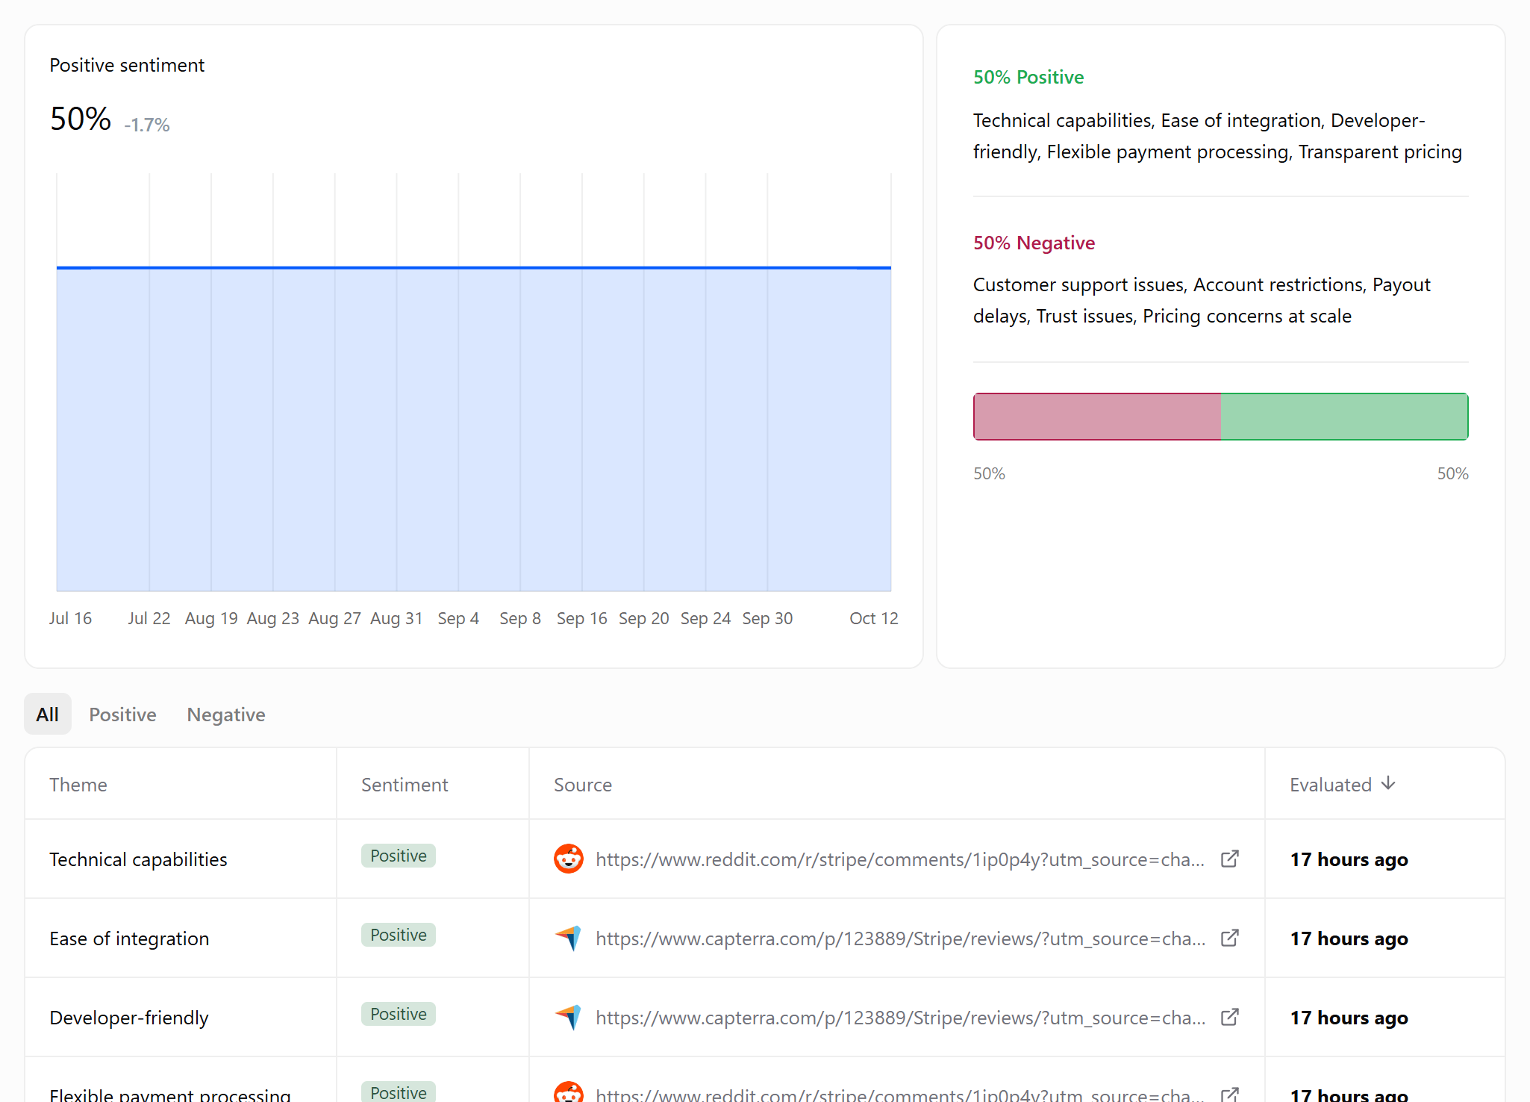
Task: Click the red negative segment of sentiment bar
Action: pyautogui.click(x=1097, y=417)
